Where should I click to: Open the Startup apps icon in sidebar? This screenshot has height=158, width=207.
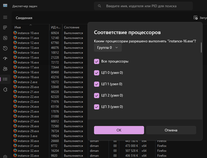coord(5,58)
